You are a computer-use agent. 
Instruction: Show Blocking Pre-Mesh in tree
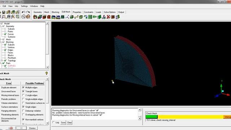tap(5, 58)
